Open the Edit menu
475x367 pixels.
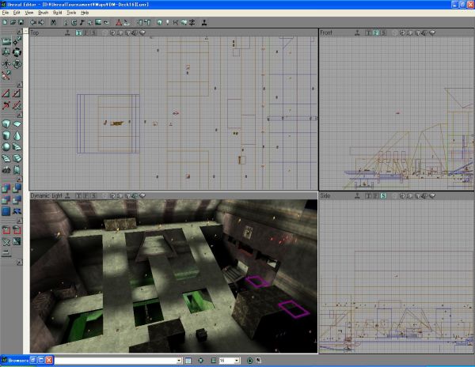tap(17, 13)
